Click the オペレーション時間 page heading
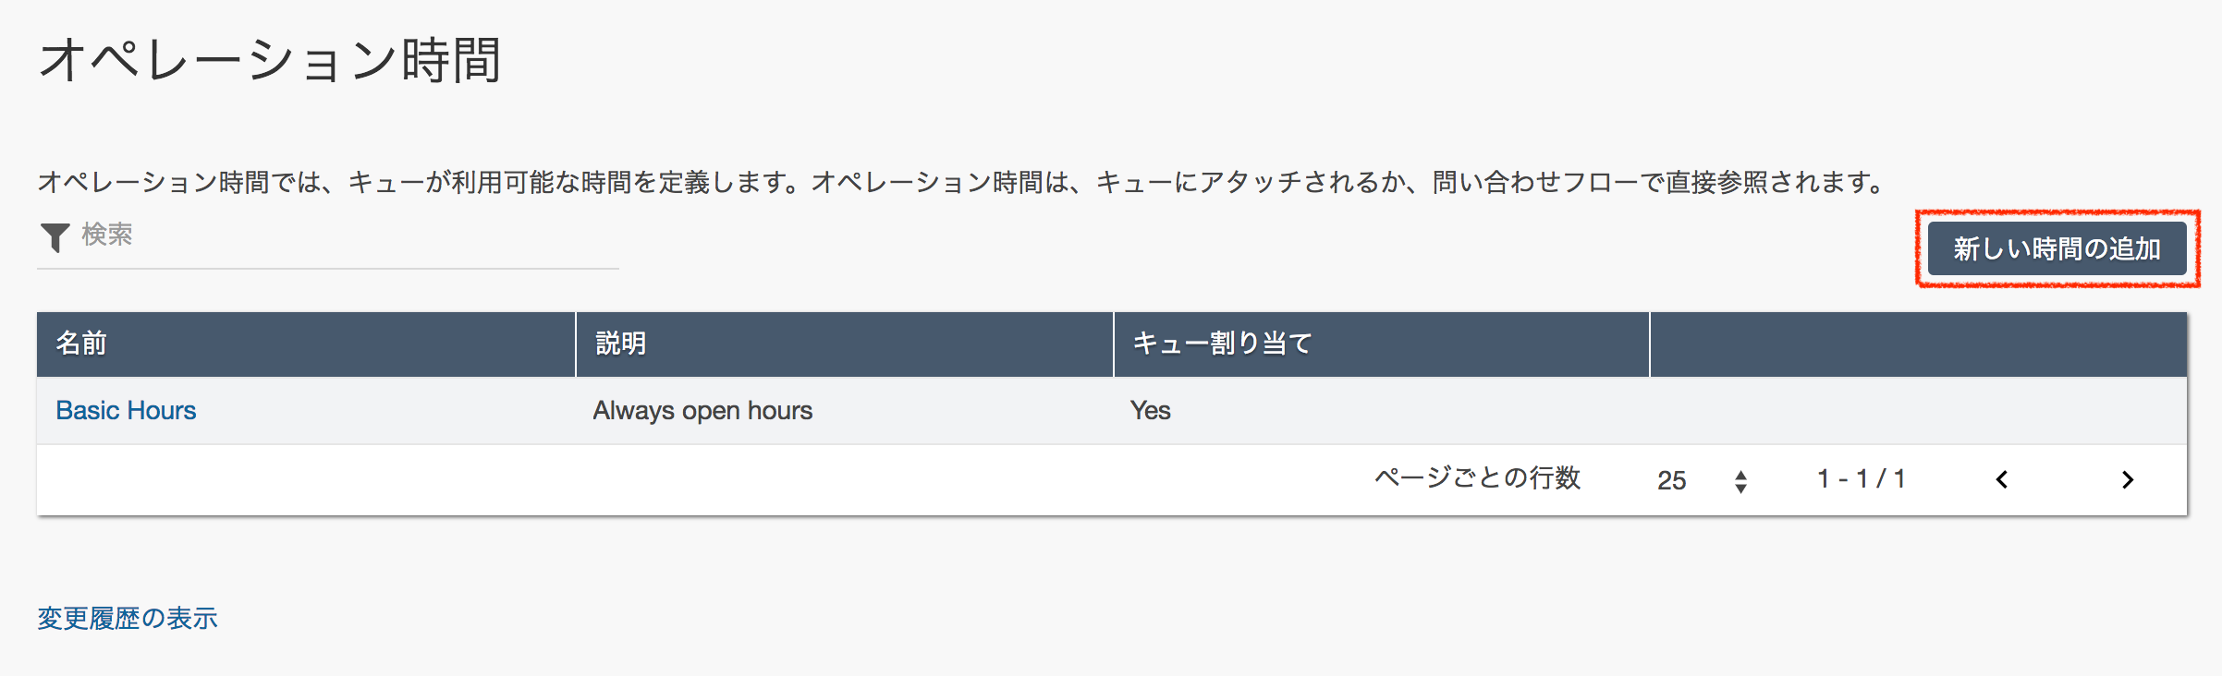 point(270,61)
